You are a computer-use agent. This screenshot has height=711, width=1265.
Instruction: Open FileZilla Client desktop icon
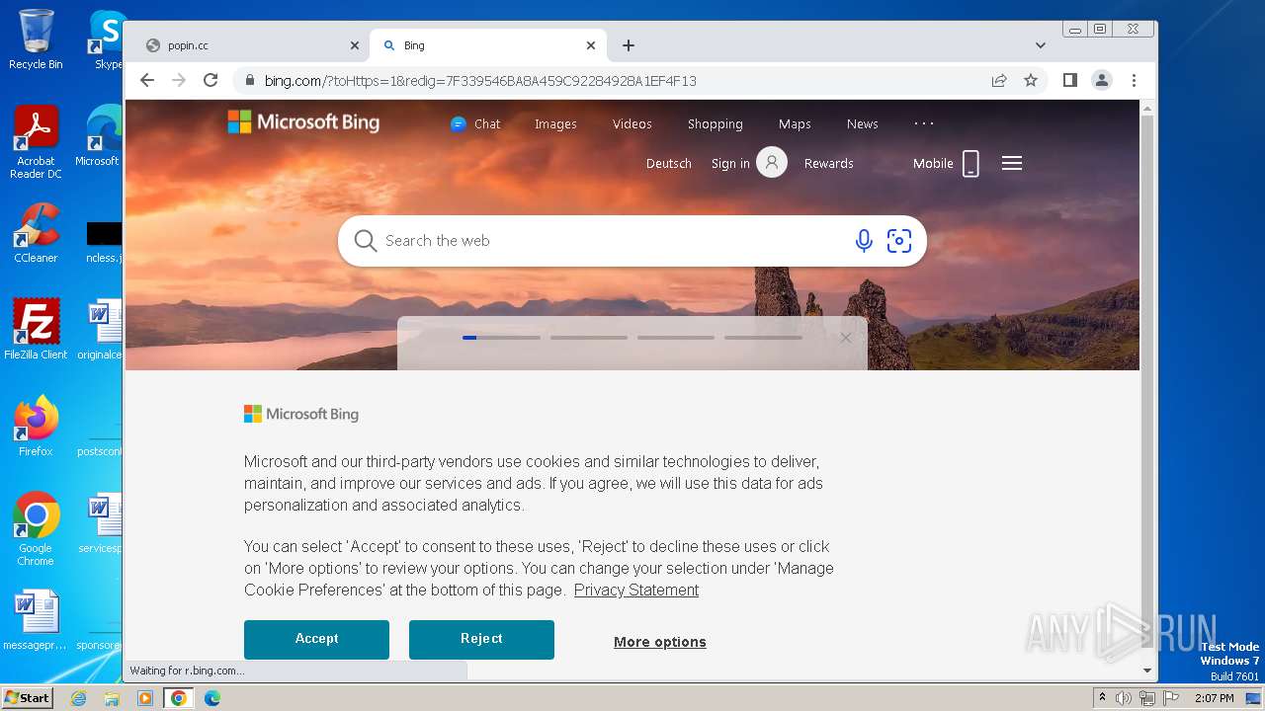point(36,330)
